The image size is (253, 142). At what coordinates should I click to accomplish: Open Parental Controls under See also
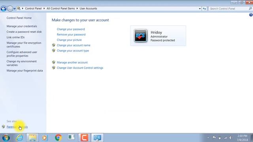pyautogui.click(x=17, y=127)
